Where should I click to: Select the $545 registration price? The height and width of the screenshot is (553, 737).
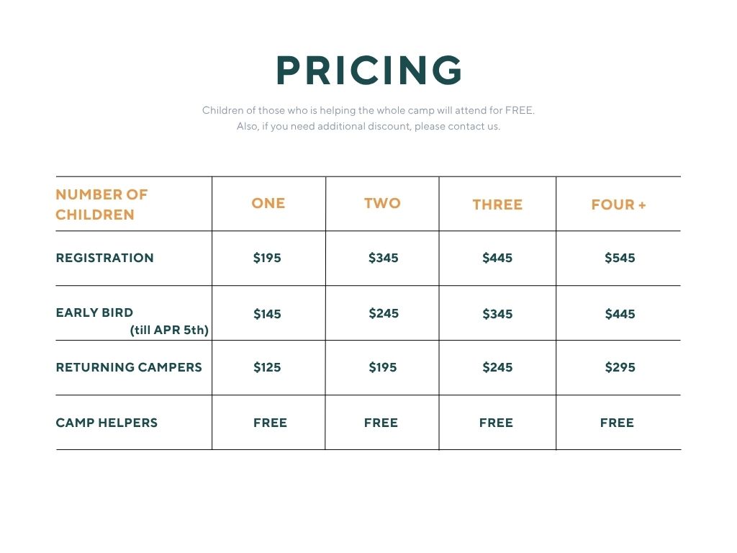coord(620,258)
